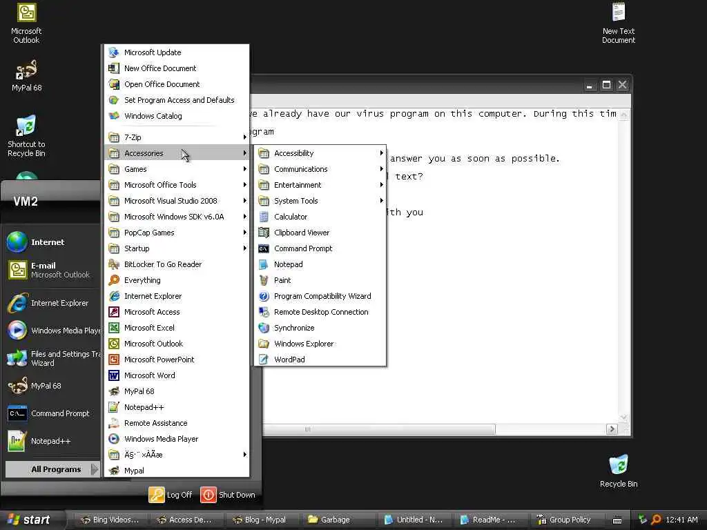Viewport: 707px width, 530px height.
Task: Open Mypal at bottom of programs list
Action: tap(176, 471)
